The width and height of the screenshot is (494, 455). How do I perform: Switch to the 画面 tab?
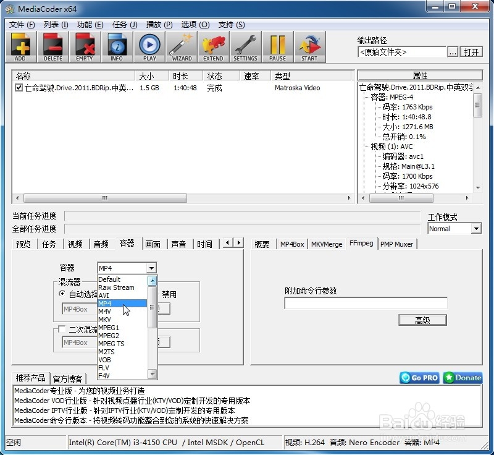pyautogui.click(x=153, y=244)
